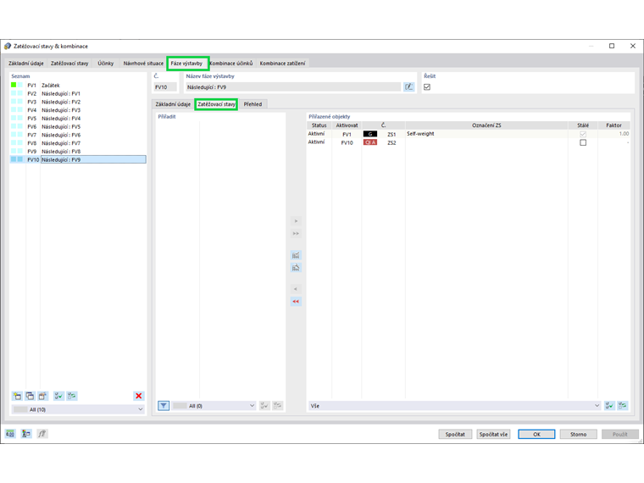Click the black G category swatch

[x=370, y=134]
